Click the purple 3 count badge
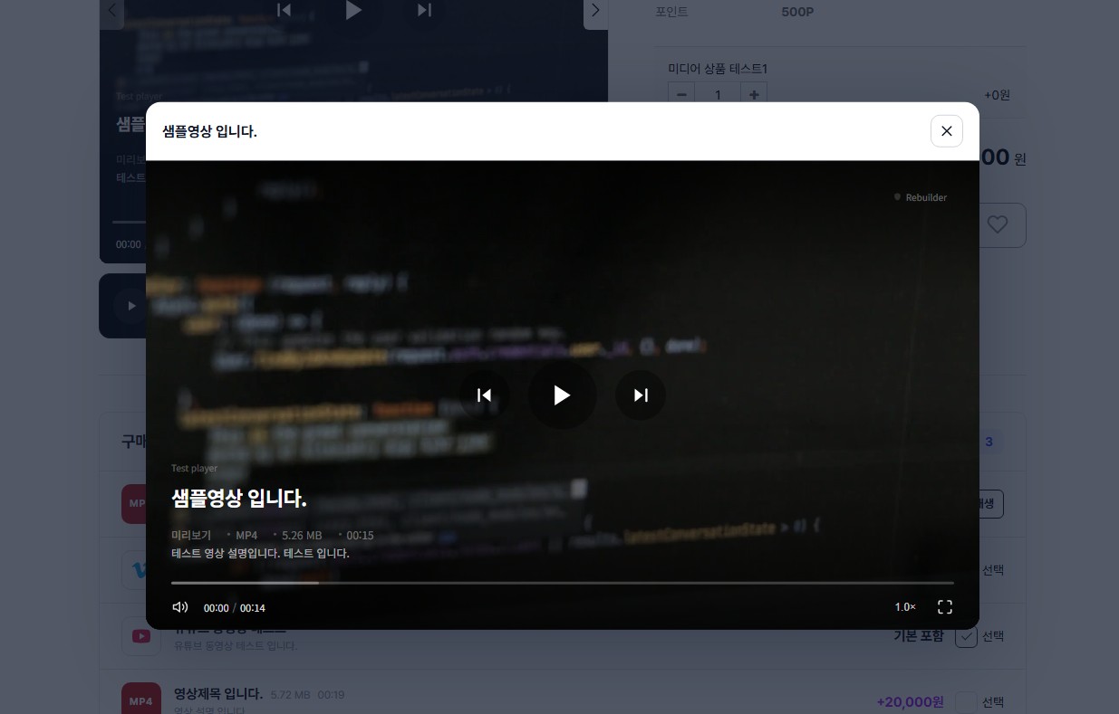Image resolution: width=1119 pixels, height=714 pixels. pos(989,442)
